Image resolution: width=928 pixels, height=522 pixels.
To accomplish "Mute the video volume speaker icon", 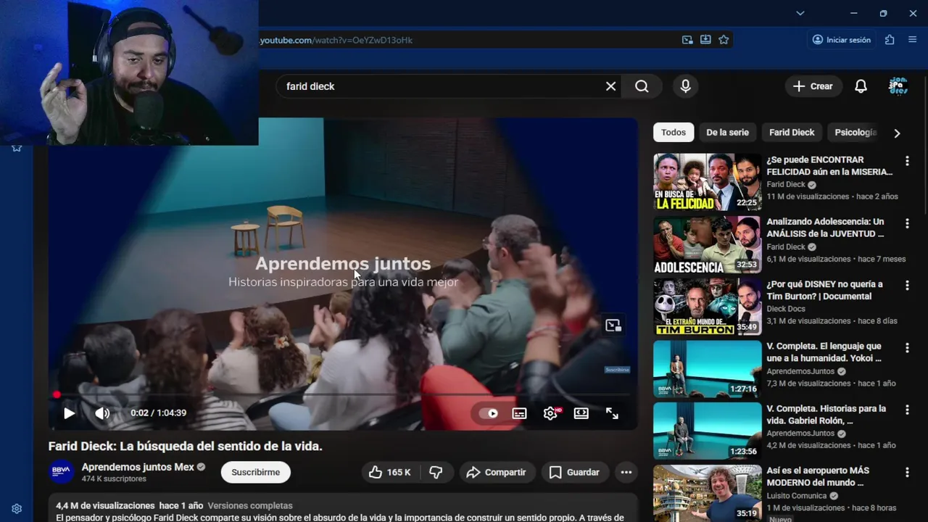I will [102, 413].
